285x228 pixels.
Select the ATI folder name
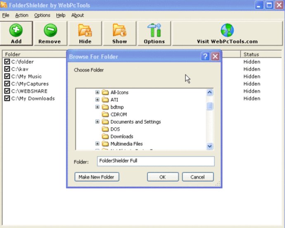click(114, 100)
